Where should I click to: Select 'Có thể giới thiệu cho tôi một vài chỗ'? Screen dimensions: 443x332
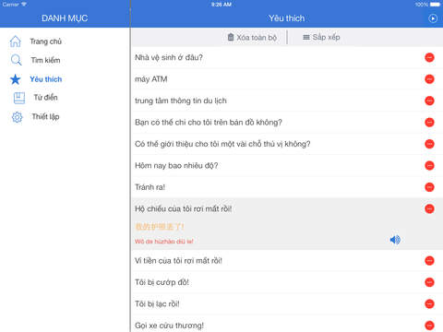pos(222,144)
